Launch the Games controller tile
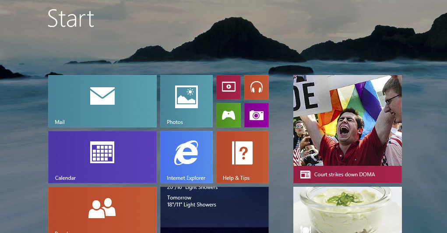Image resolution: width=447 pixels, height=233 pixels. click(x=228, y=115)
